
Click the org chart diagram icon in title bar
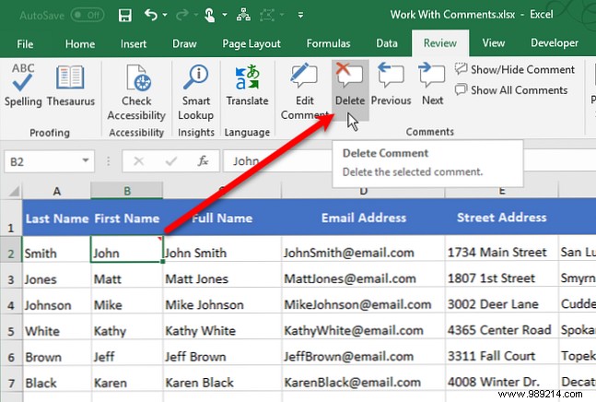(243, 15)
